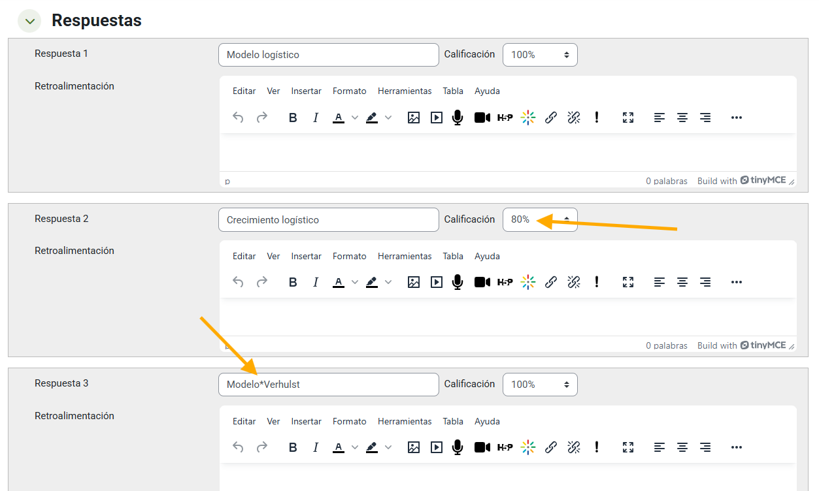The width and height of the screenshot is (819, 491).
Task: Open Insertar menu in Respuesta 1 editor
Action: click(x=306, y=91)
